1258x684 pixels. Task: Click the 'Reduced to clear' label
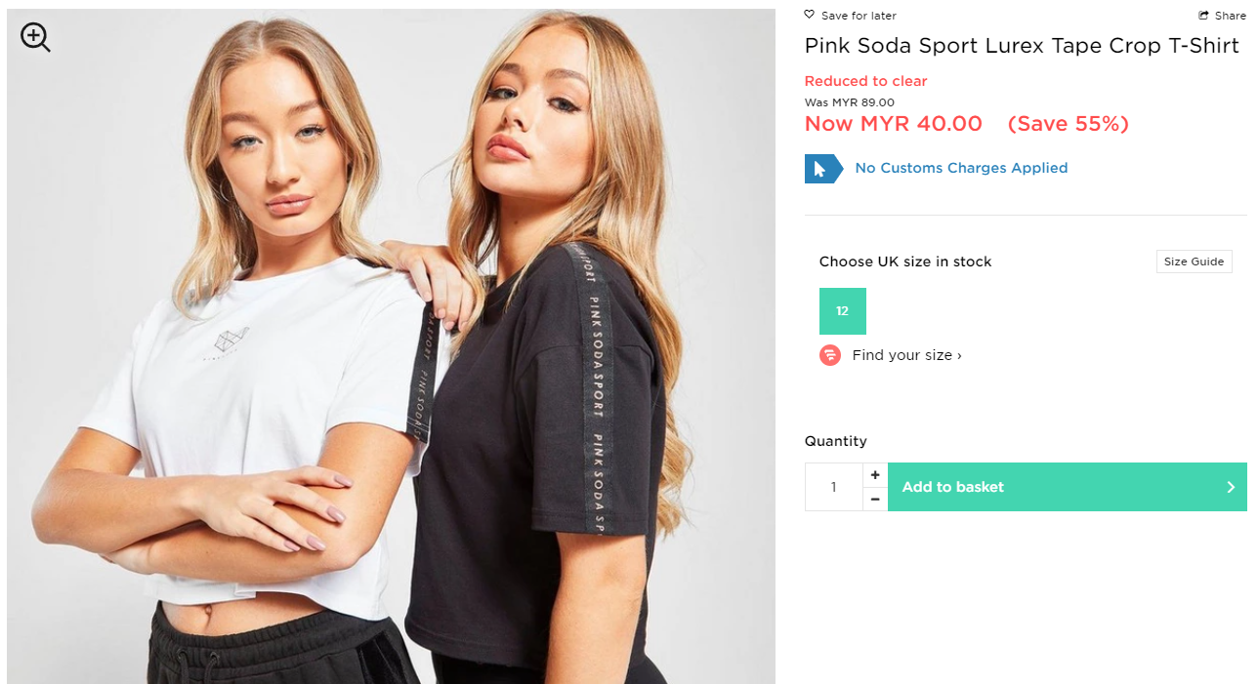[x=865, y=81]
